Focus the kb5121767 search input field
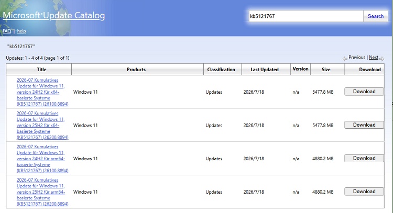The image size is (393, 213). click(306, 16)
